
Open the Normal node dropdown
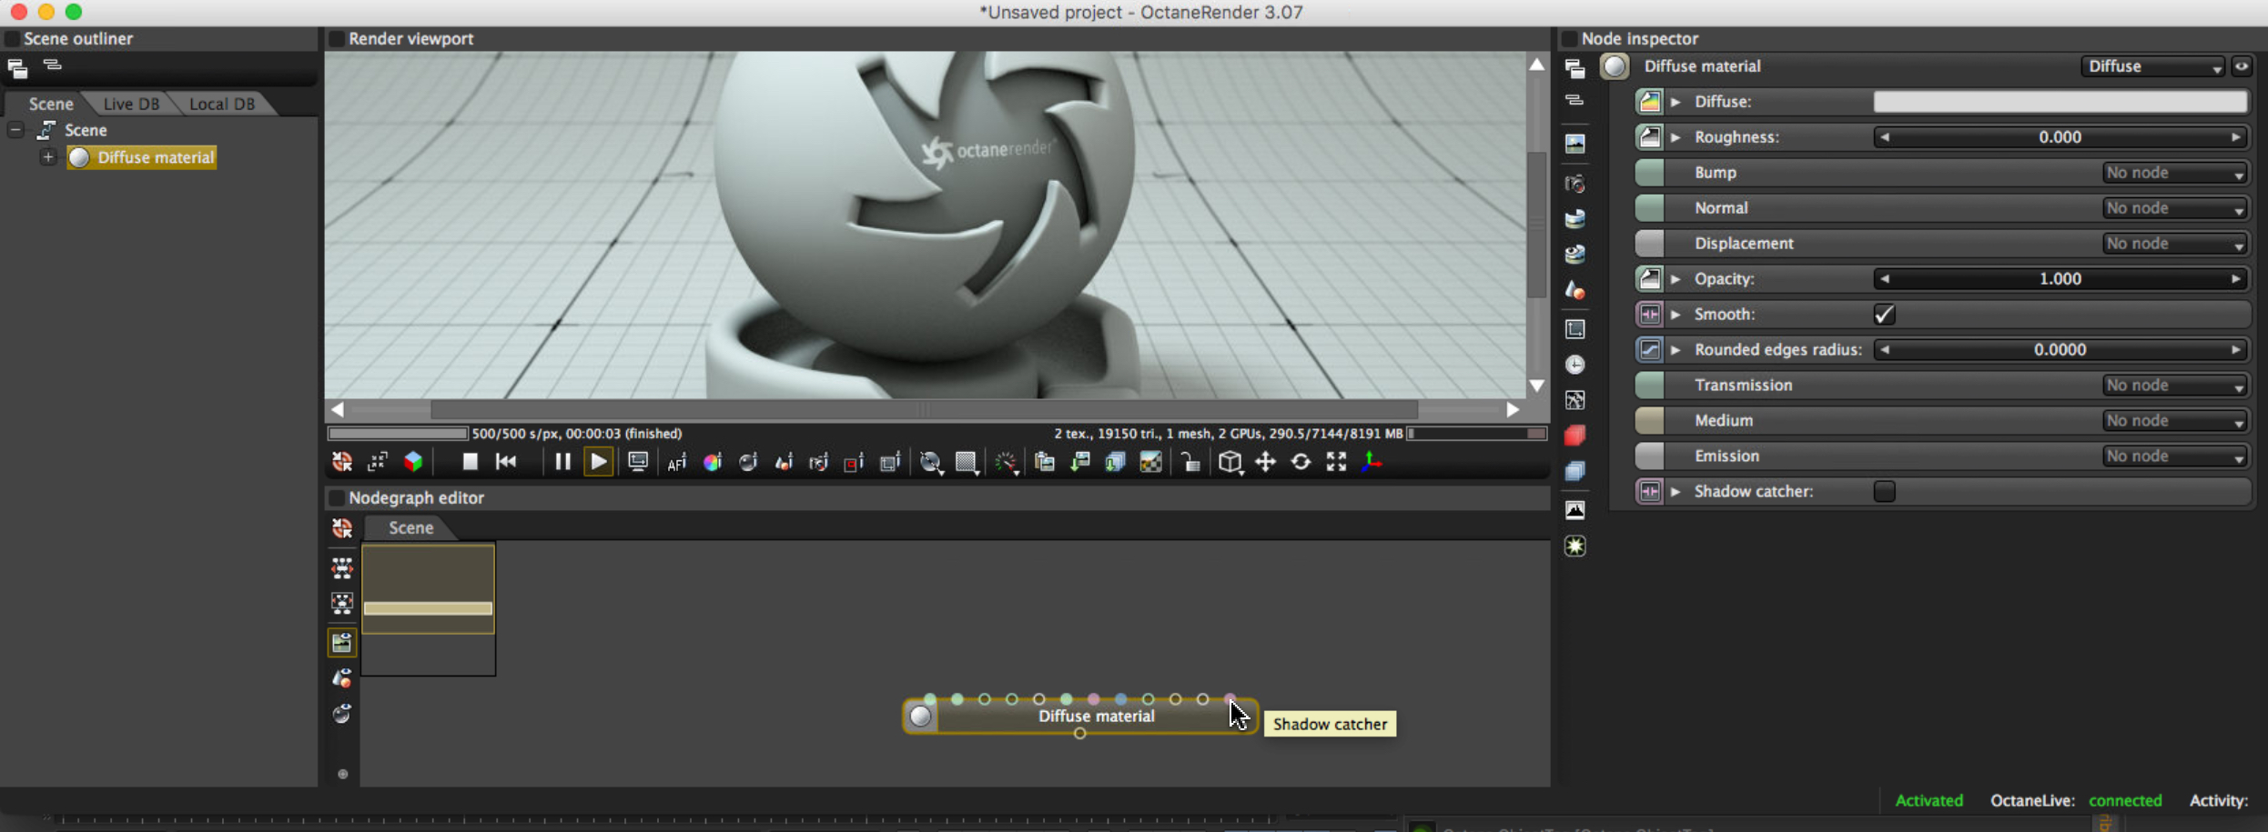[2174, 208]
